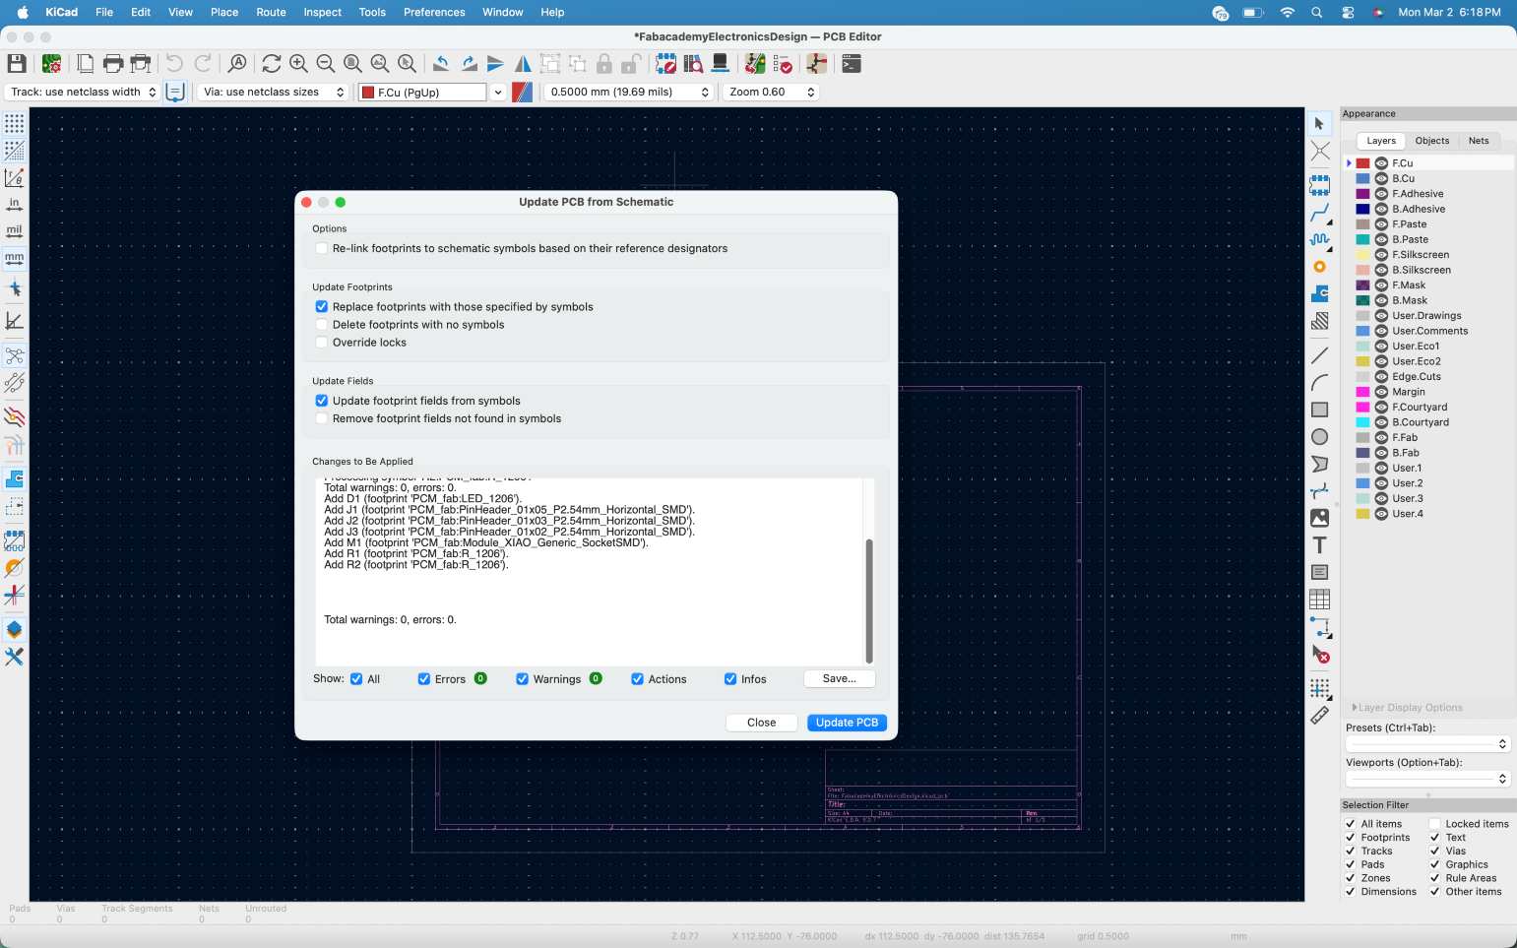Click the Update PCB button

pyautogui.click(x=847, y=723)
